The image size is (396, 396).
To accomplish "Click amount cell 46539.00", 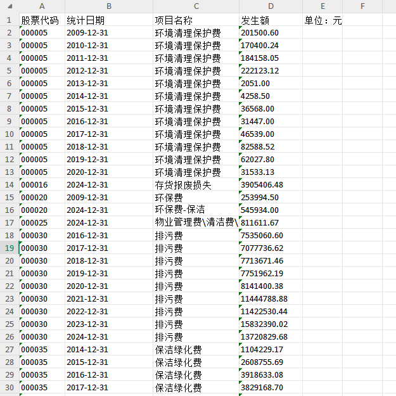I will pyautogui.click(x=271, y=134).
